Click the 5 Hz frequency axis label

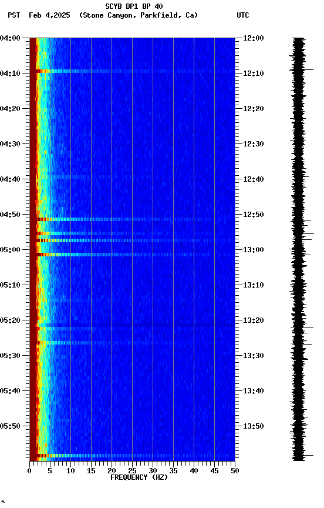pos(50,471)
